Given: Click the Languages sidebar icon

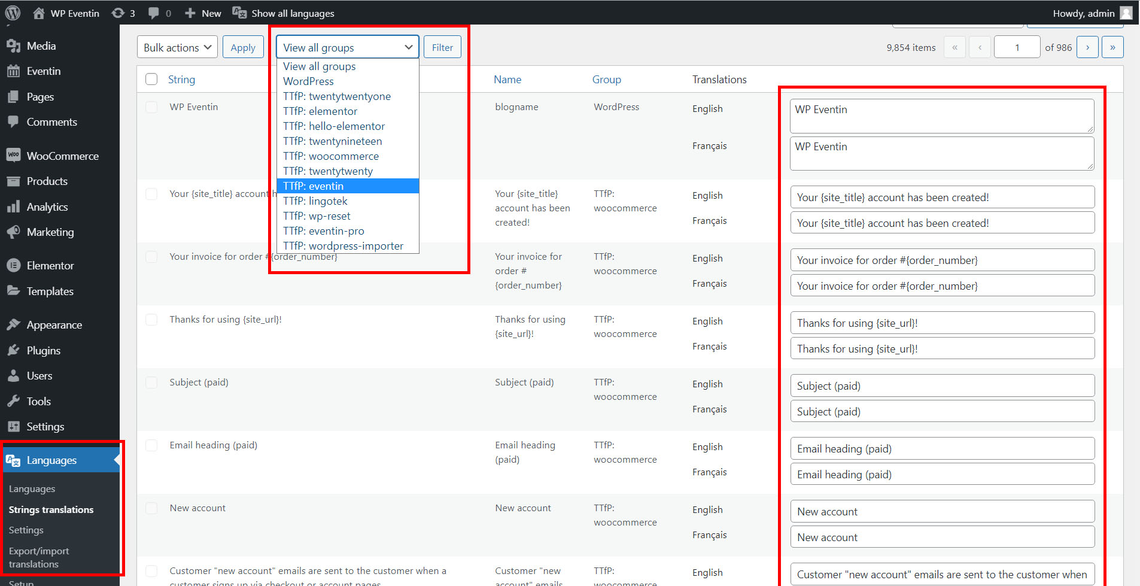Looking at the screenshot, I should coord(13,460).
